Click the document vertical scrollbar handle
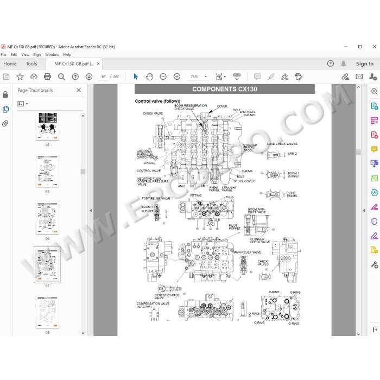This screenshot has height=380, width=380. [358, 152]
